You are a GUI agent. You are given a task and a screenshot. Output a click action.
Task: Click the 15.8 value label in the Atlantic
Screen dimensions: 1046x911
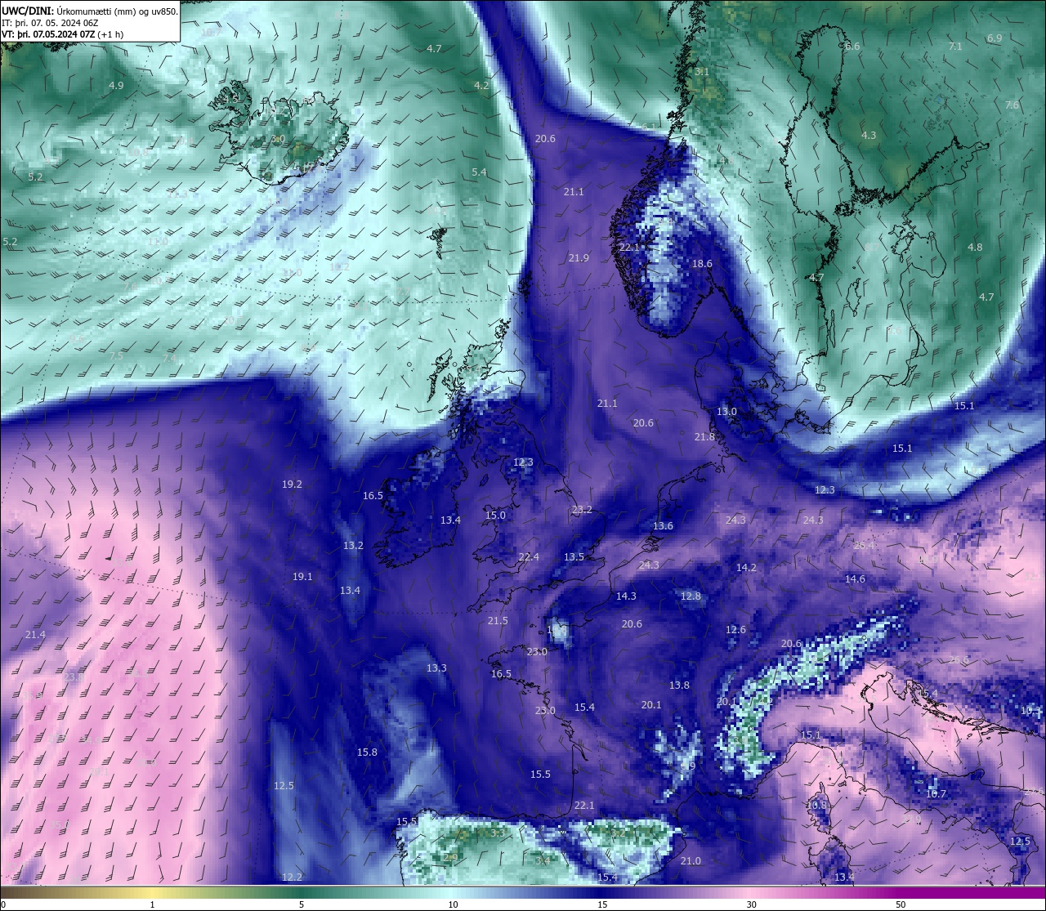(367, 752)
